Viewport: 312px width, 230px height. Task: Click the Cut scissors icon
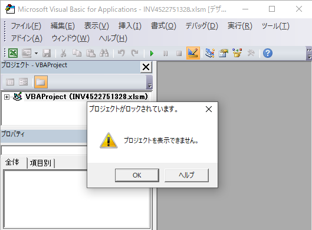(63, 53)
